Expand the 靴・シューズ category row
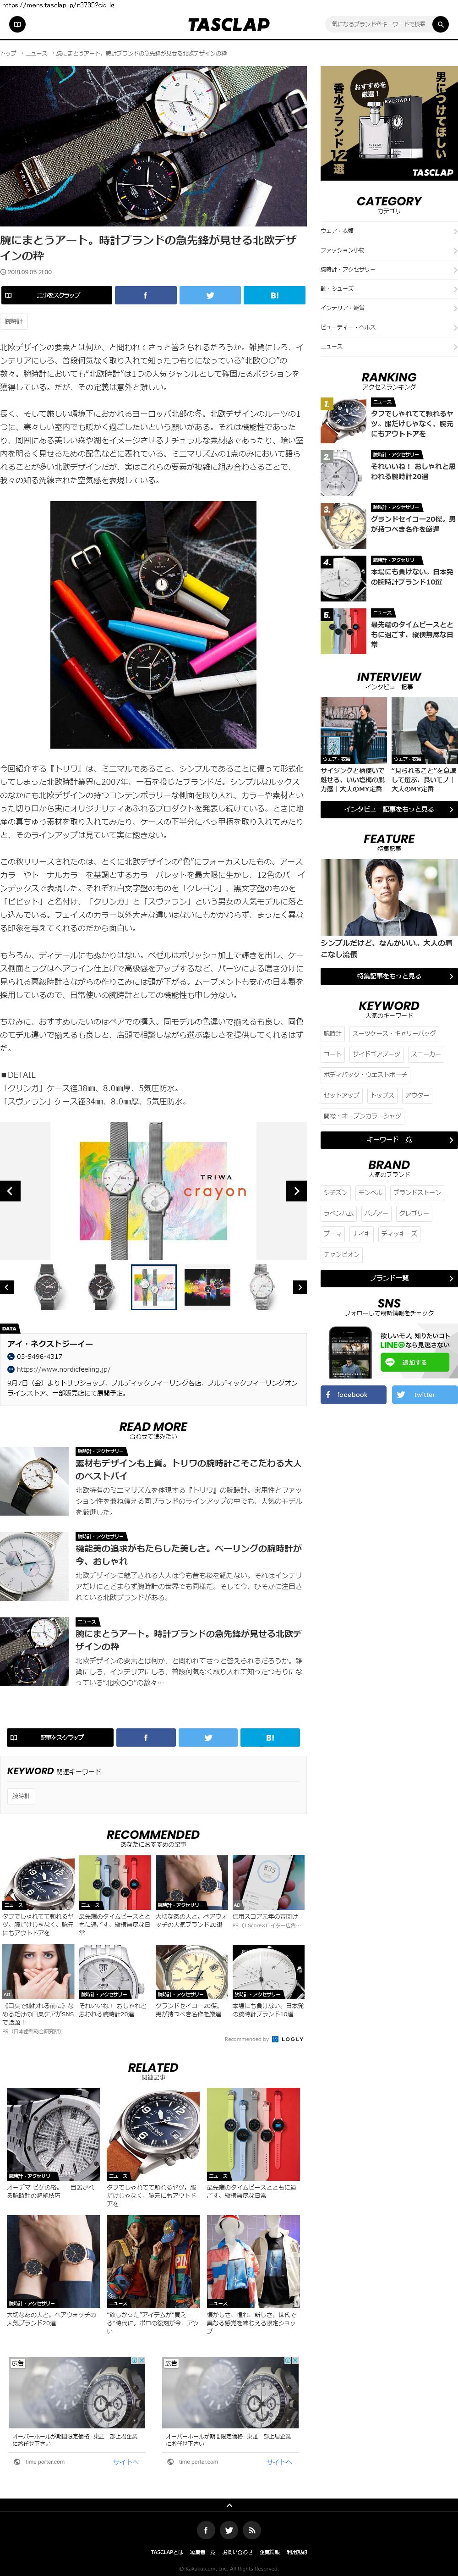Image resolution: width=458 pixels, height=2576 pixels. [x=389, y=289]
